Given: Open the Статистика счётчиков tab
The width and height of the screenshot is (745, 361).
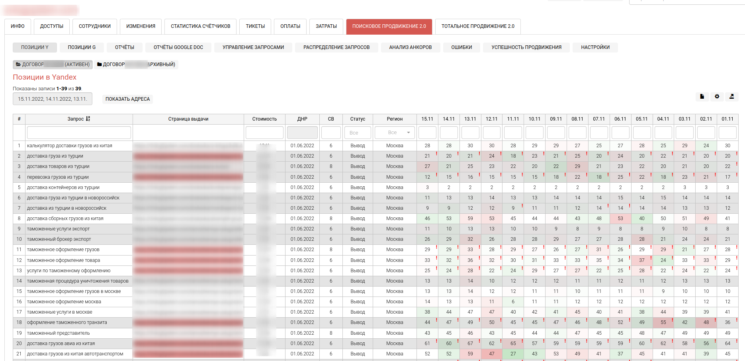Looking at the screenshot, I should pyautogui.click(x=200, y=26).
